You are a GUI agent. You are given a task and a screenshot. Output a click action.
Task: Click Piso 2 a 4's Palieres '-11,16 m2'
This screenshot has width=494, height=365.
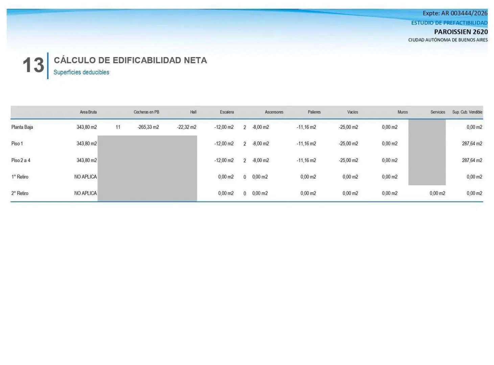pos(306,161)
